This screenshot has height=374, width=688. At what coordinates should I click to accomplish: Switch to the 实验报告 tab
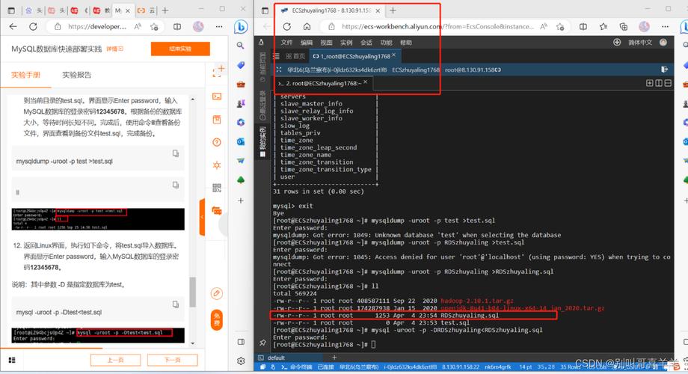pyautogui.click(x=77, y=75)
